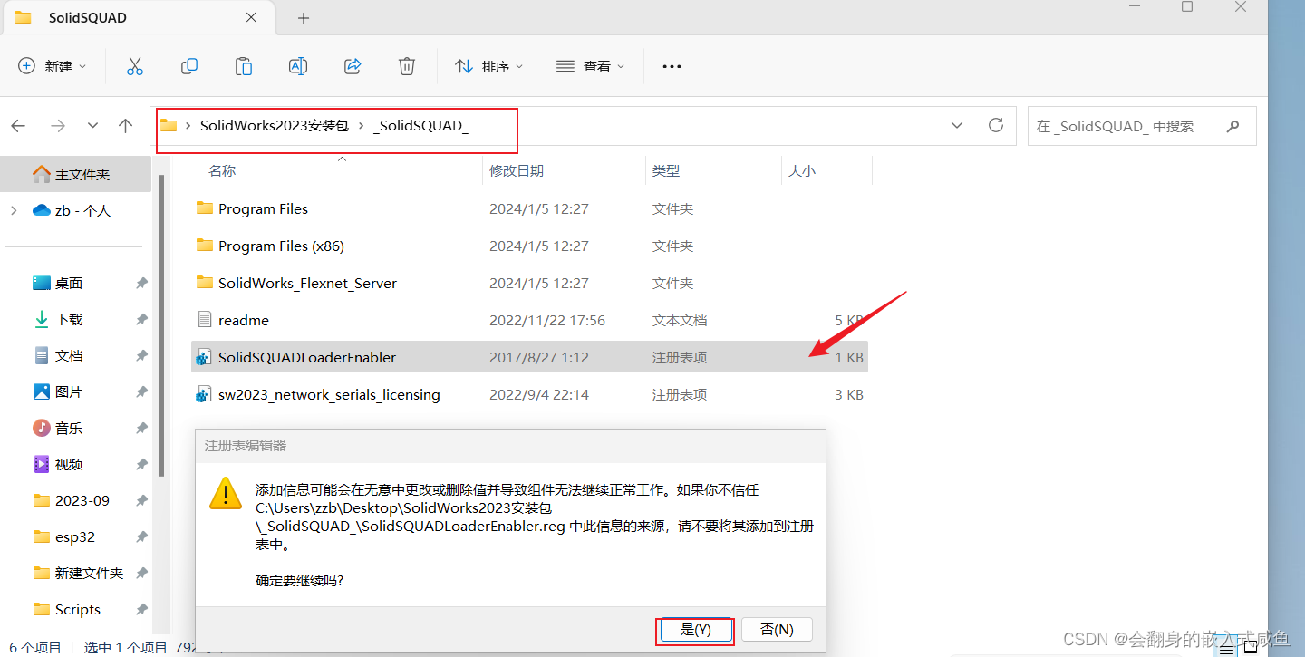
Task: Select the readme file name
Action: (244, 320)
